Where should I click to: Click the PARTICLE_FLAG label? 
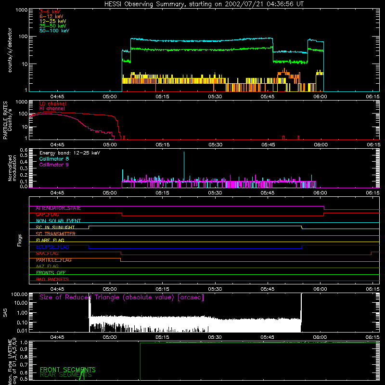[x=54, y=260]
